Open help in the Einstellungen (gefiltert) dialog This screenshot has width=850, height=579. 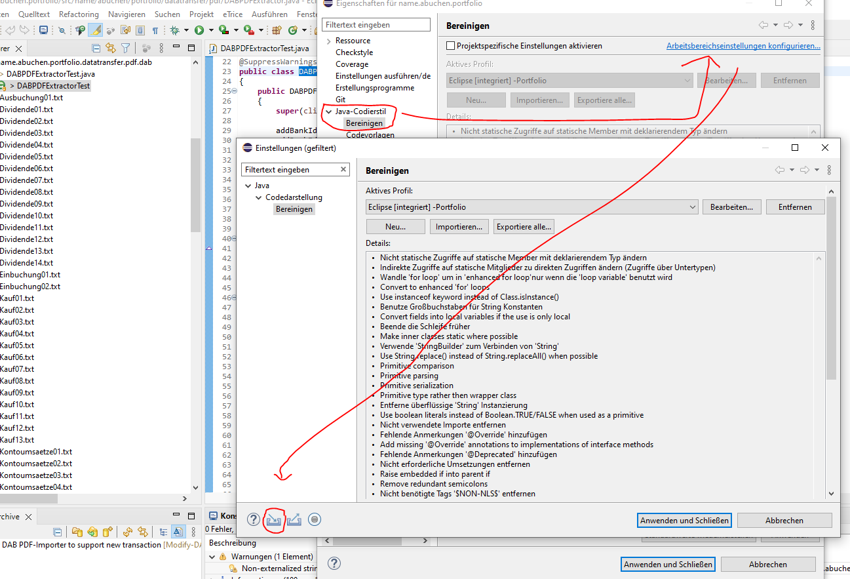tap(254, 520)
